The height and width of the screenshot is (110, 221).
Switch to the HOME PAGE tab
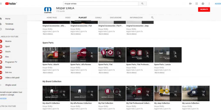click(x=52, y=18)
